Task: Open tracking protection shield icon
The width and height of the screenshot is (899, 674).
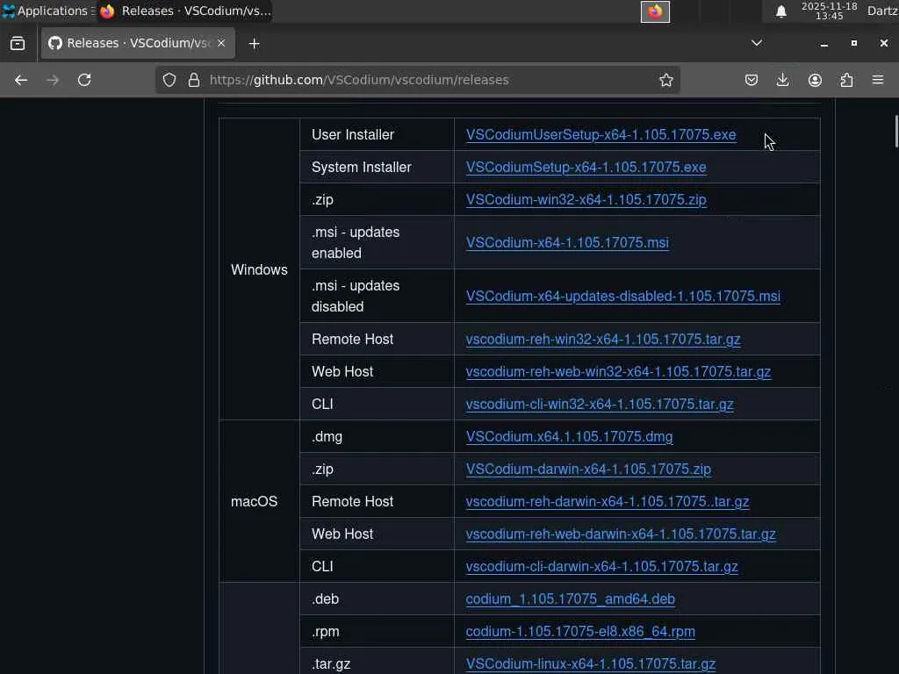Action: [x=169, y=80]
